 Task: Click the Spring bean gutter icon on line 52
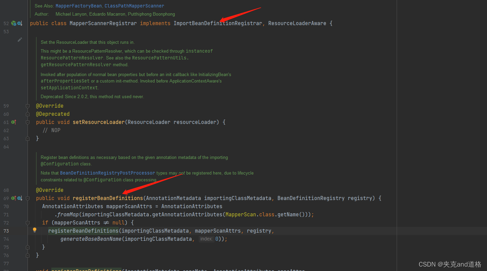point(14,23)
